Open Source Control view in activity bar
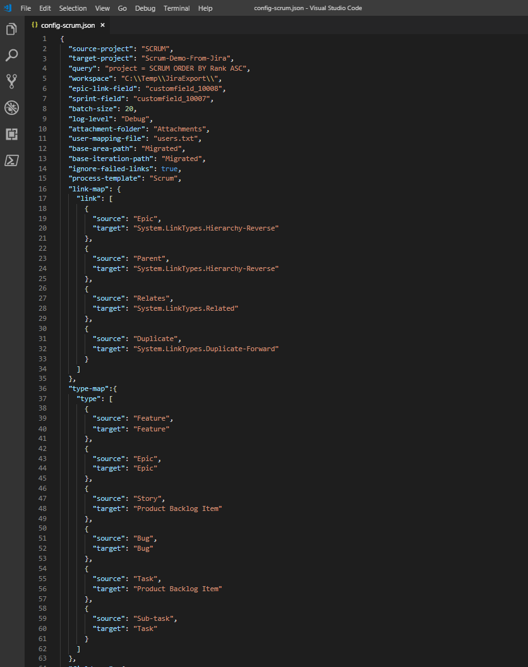528x667 pixels. [11, 81]
